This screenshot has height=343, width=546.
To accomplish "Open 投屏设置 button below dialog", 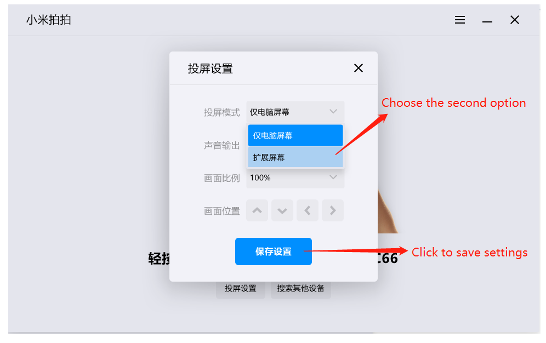I will pos(241,288).
